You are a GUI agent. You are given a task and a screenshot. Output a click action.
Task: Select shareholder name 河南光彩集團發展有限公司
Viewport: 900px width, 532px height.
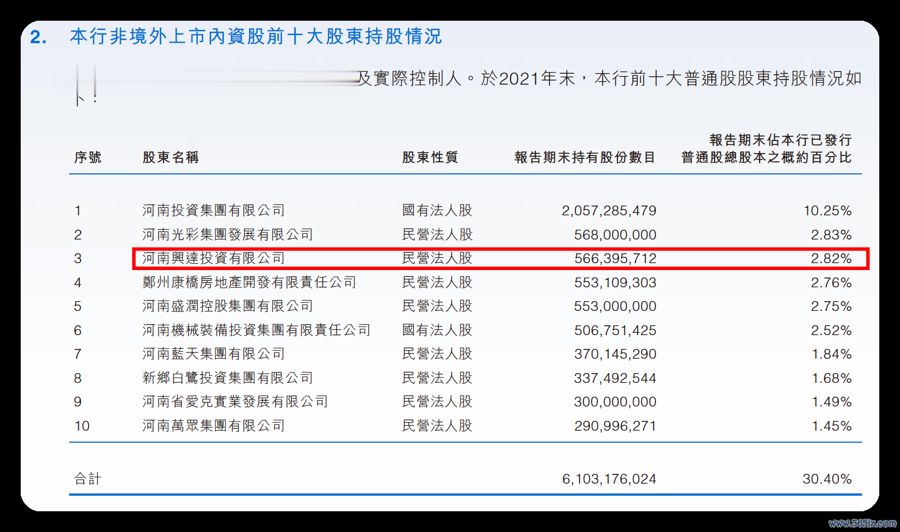pos(228,235)
